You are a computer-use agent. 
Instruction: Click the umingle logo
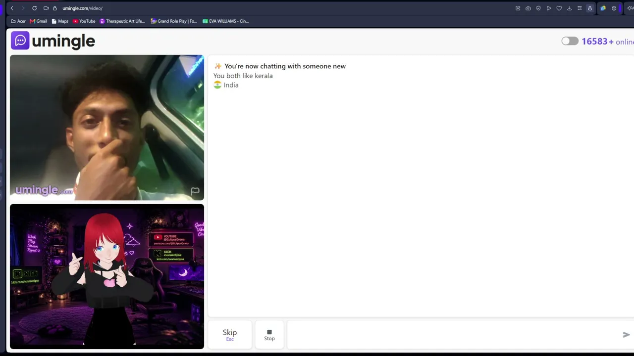(53, 41)
